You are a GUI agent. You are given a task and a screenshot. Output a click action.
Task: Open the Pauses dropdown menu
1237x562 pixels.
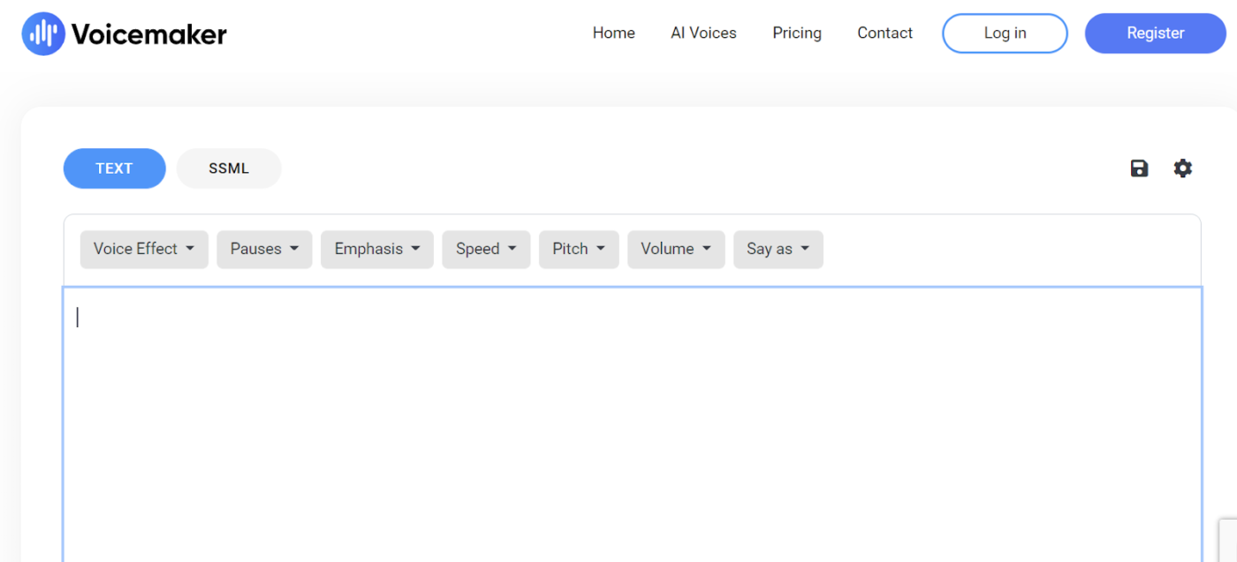click(x=264, y=249)
